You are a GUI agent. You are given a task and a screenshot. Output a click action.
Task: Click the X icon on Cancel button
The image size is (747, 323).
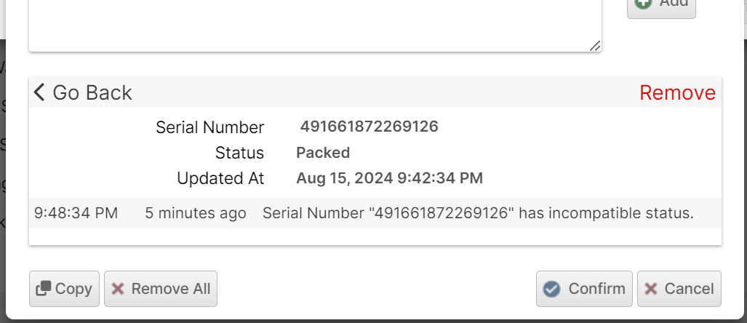coord(651,289)
